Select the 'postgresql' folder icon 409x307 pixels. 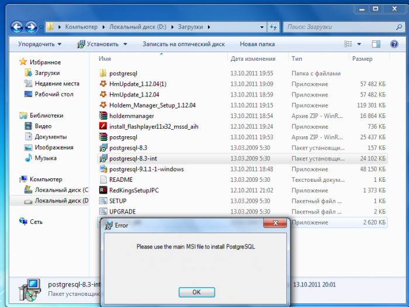tap(103, 73)
